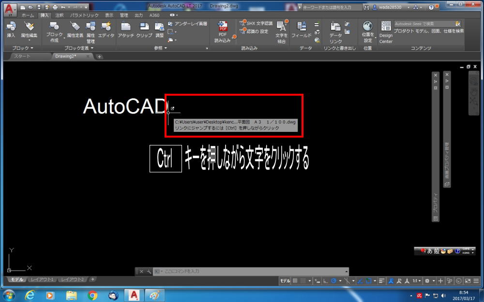
Task: Toggle object snap in the status bar
Action: click(368, 281)
